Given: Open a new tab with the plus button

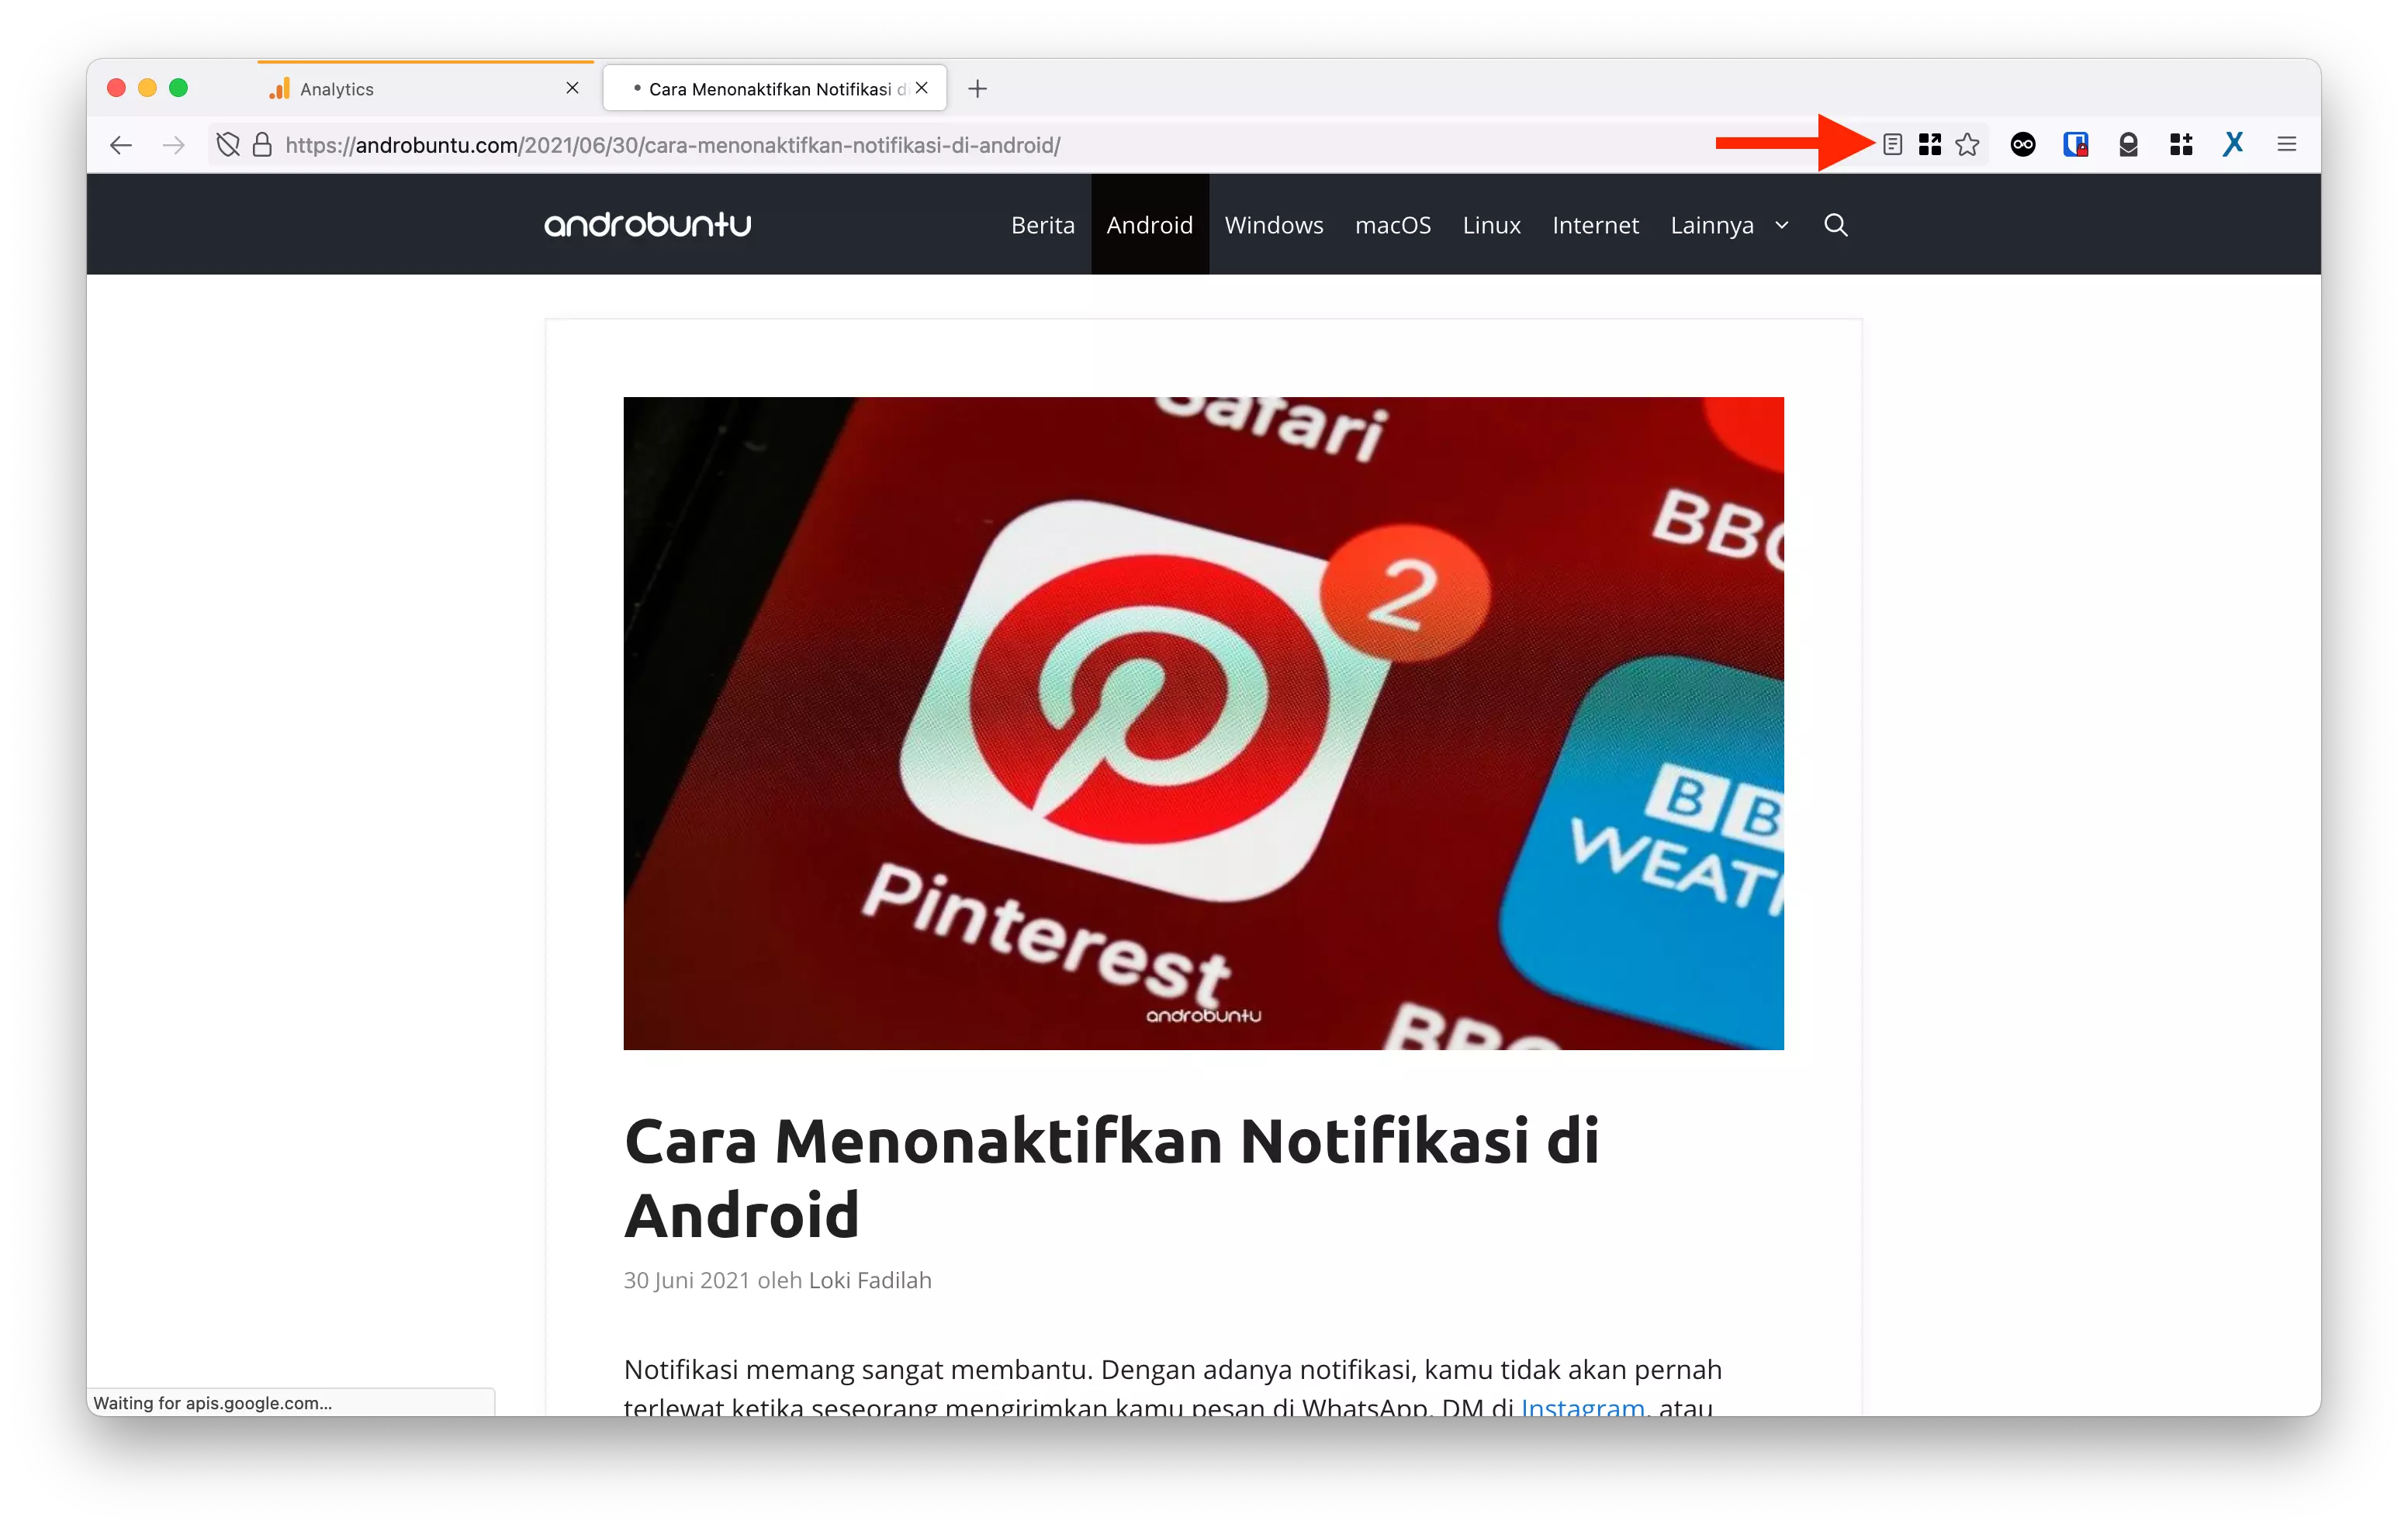Looking at the screenshot, I should pos(977,88).
